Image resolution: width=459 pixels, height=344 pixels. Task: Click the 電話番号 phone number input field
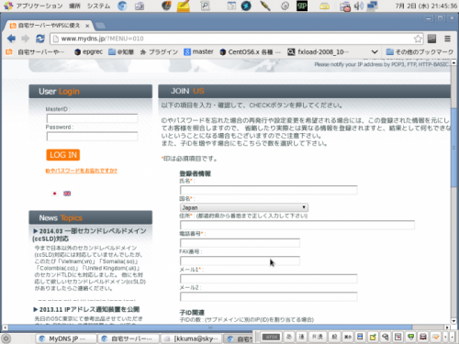coord(240,243)
